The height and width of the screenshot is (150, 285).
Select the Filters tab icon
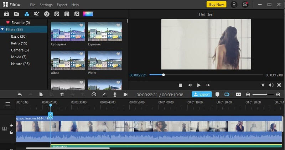(27, 14)
